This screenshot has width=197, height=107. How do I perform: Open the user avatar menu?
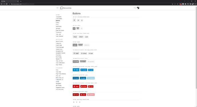(138, 8)
